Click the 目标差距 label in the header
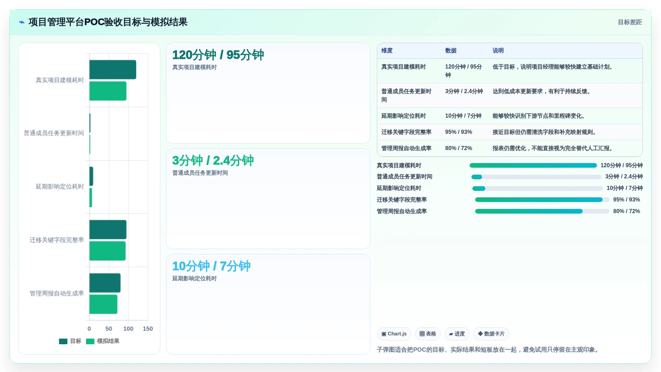The height and width of the screenshot is (372, 661). coord(629,22)
